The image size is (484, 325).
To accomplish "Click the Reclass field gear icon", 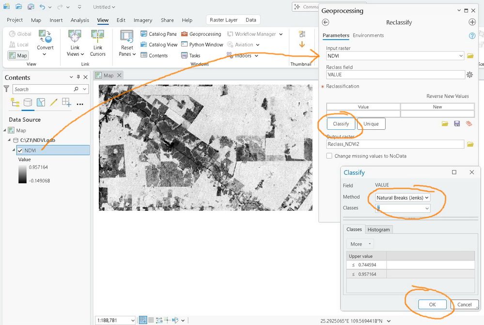I will (x=469, y=75).
